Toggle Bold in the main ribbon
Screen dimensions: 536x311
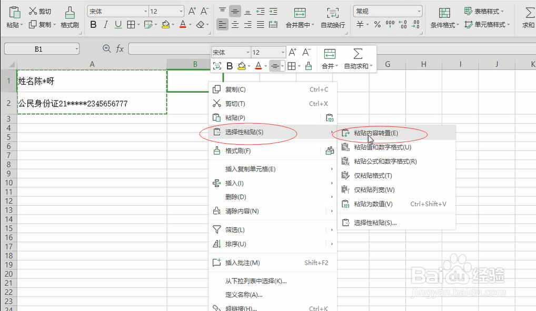tap(93, 25)
